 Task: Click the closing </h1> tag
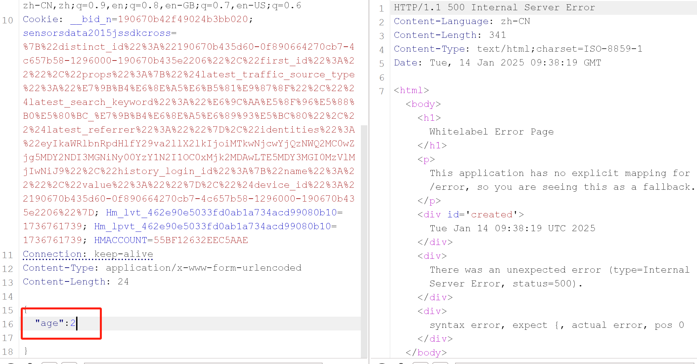(432, 146)
